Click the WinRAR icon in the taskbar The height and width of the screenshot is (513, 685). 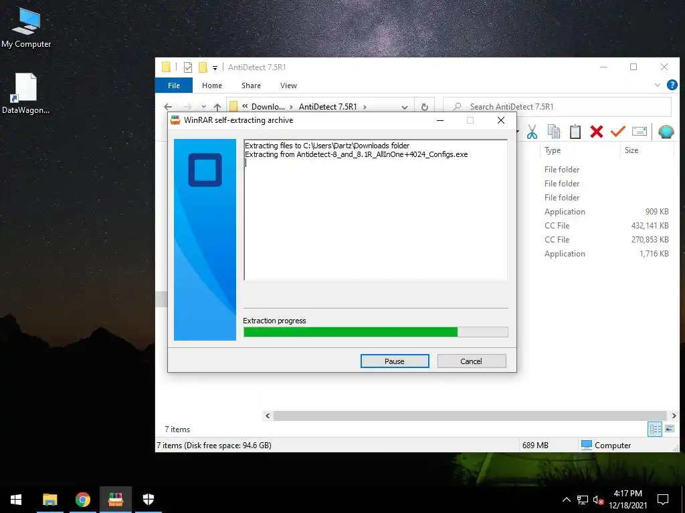(115, 500)
